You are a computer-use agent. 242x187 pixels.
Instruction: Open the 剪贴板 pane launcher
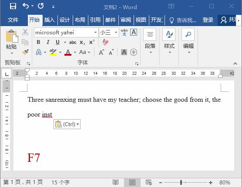(x=28, y=63)
